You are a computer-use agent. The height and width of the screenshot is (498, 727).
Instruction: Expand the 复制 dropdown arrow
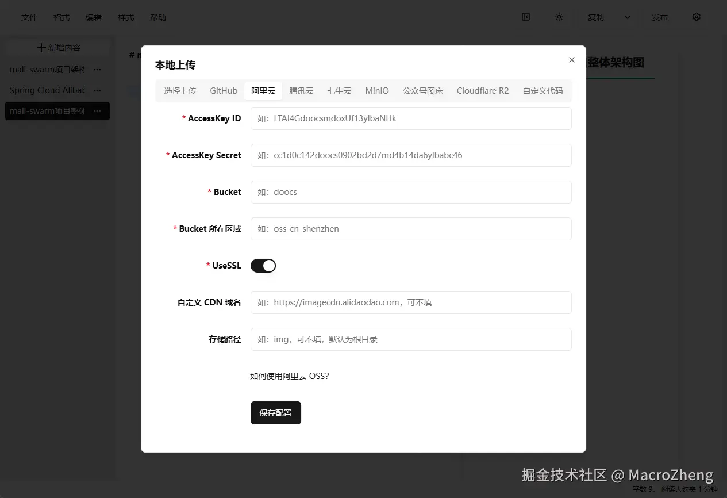tap(627, 17)
